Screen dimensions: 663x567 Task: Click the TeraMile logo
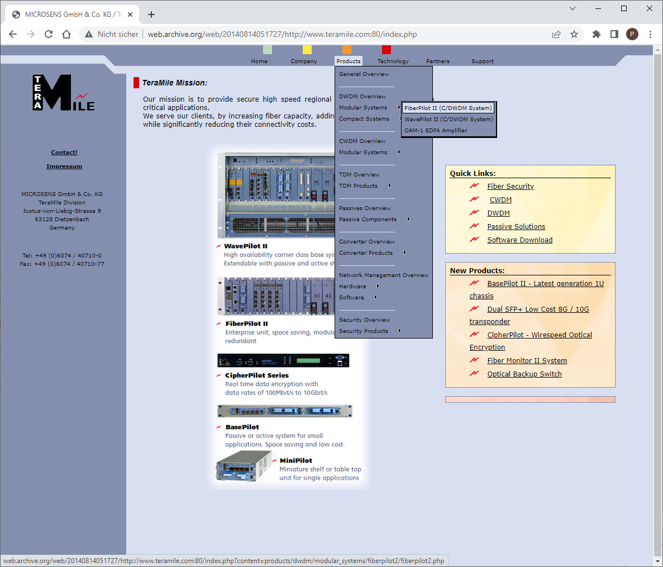coord(64,93)
